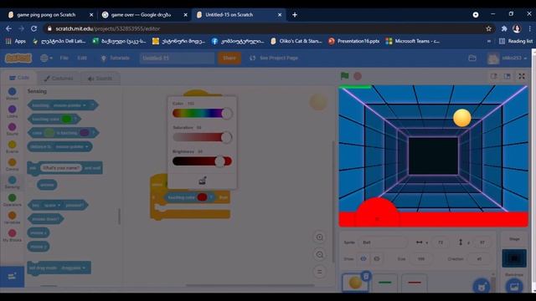Select the green line sprite thumbnail

click(x=385, y=283)
